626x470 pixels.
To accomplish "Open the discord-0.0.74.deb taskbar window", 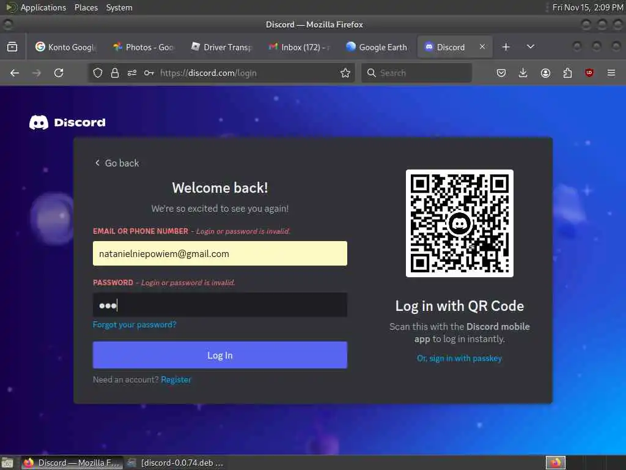I will [x=175, y=463].
